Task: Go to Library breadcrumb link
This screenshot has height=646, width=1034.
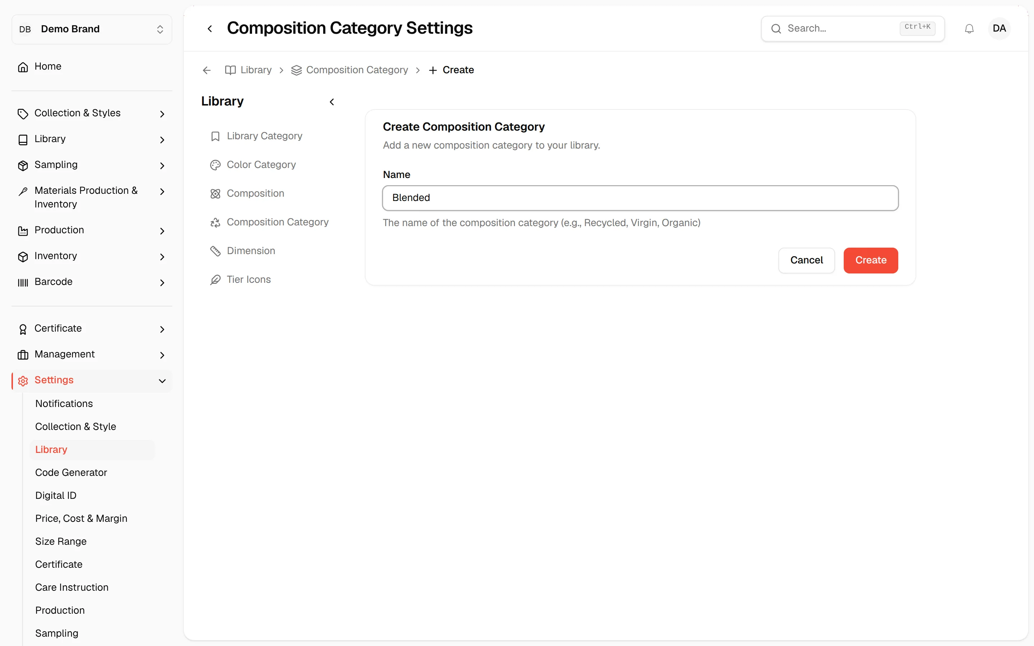Action: pos(248,70)
